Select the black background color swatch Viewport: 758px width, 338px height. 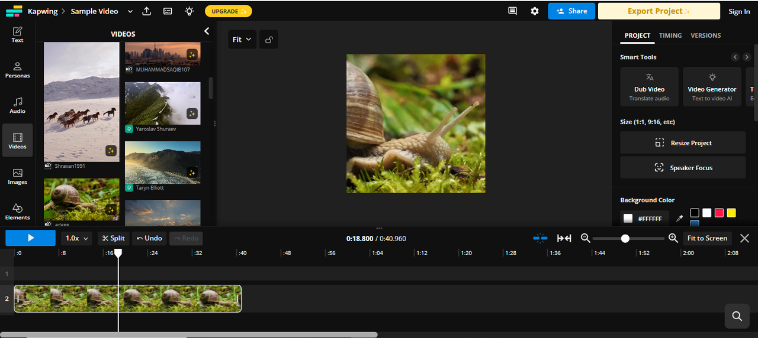[x=695, y=213]
